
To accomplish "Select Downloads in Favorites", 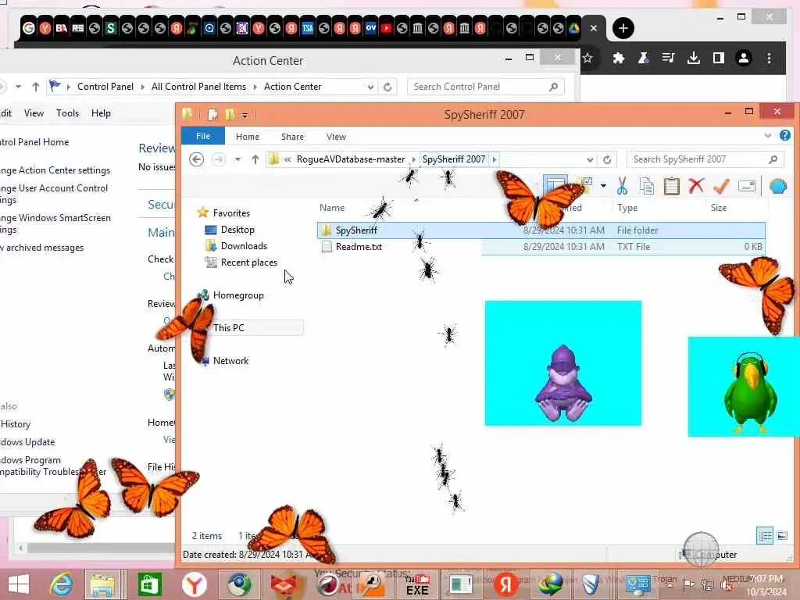I will click(244, 246).
